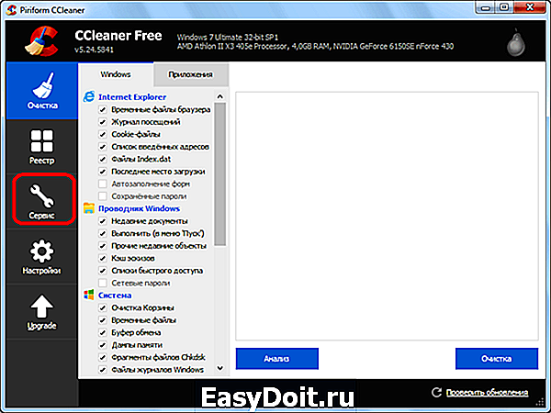Open the Реестр registry section
Viewport: 551px width, 413px height.
coord(42,147)
